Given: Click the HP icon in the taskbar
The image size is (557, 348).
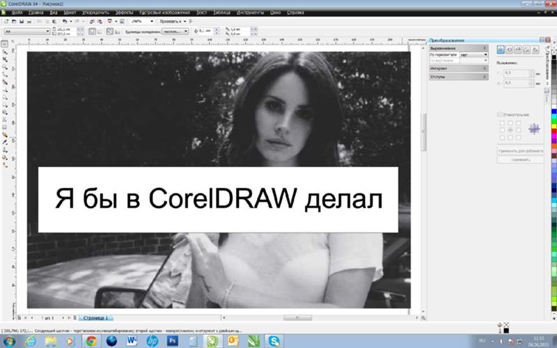Looking at the screenshot, I should [x=152, y=341].
